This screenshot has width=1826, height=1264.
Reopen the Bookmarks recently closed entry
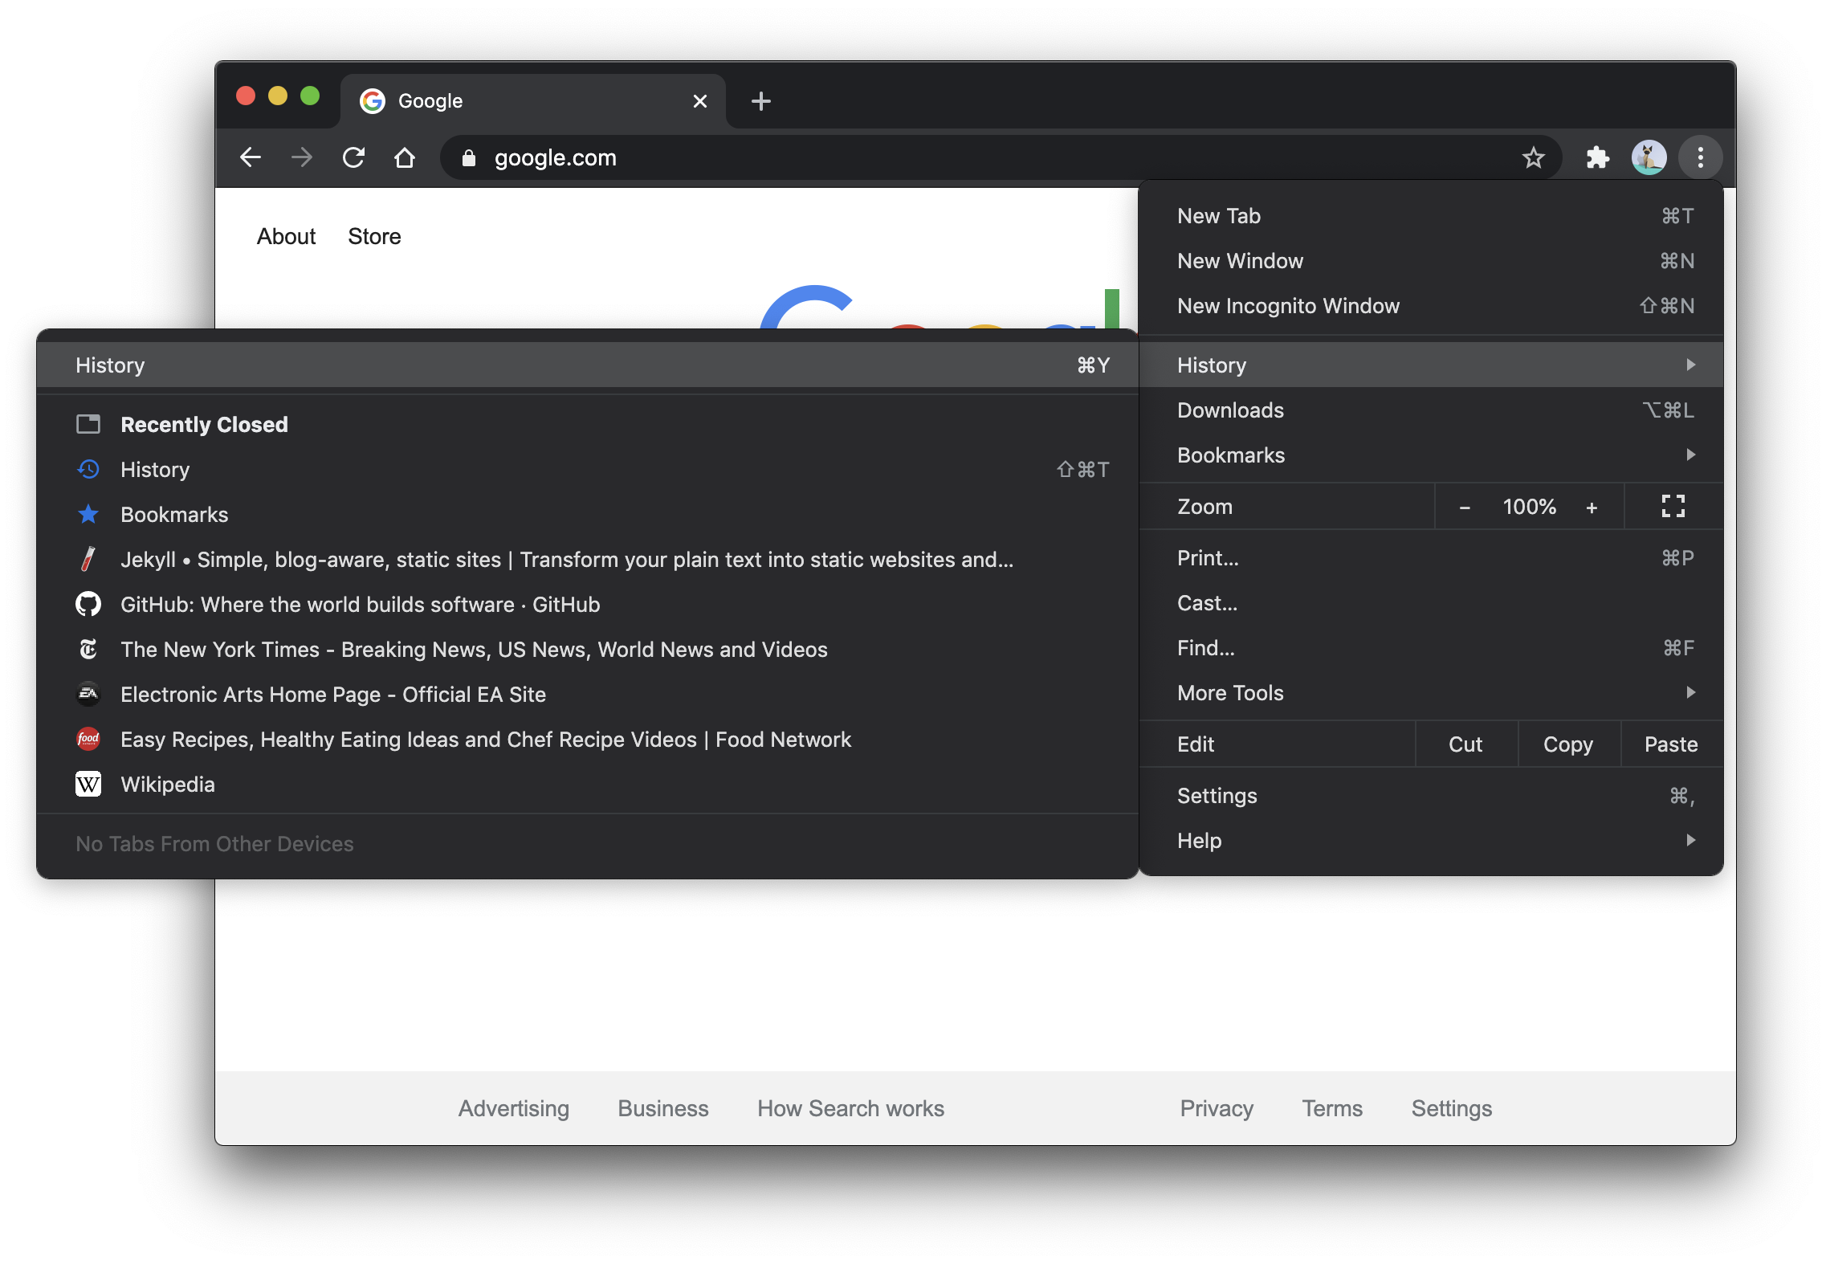pyautogui.click(x=588, y=515)
